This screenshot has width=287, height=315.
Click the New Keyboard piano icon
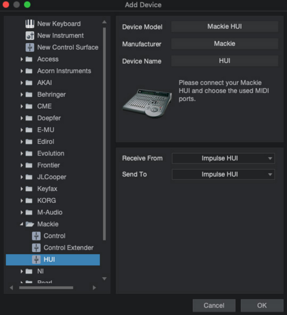click(x=30, y=24)
